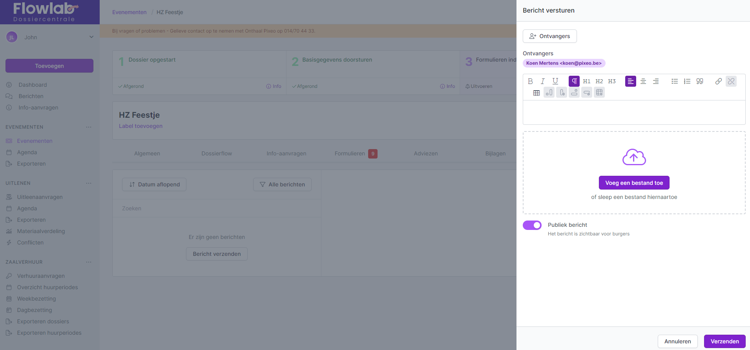Center-align the message text

pyautogui.click(x=643, y=81)
